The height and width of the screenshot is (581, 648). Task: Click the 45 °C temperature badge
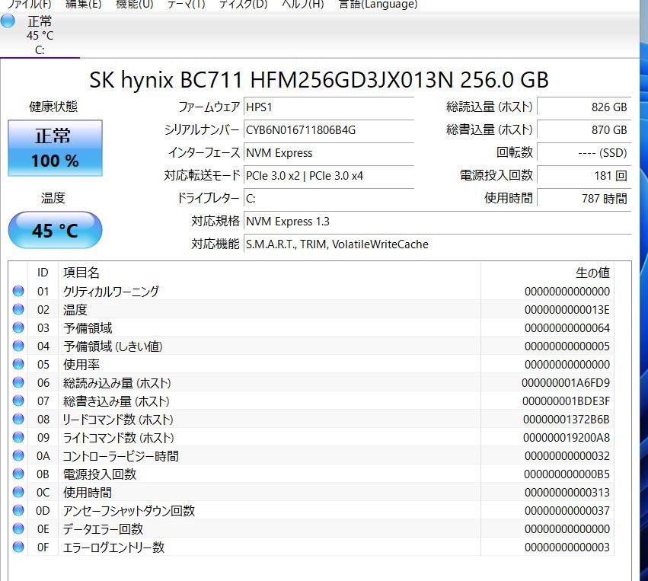(x=54, y=229)
